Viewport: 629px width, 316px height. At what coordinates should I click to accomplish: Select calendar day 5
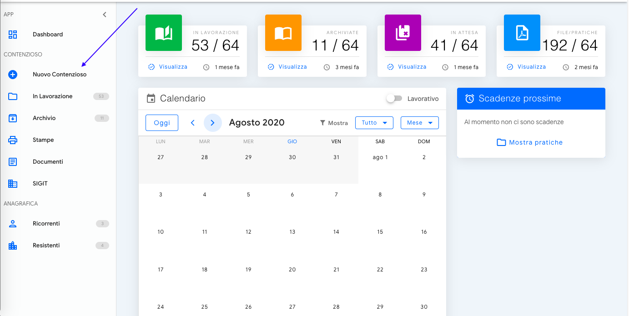(248, 195)
